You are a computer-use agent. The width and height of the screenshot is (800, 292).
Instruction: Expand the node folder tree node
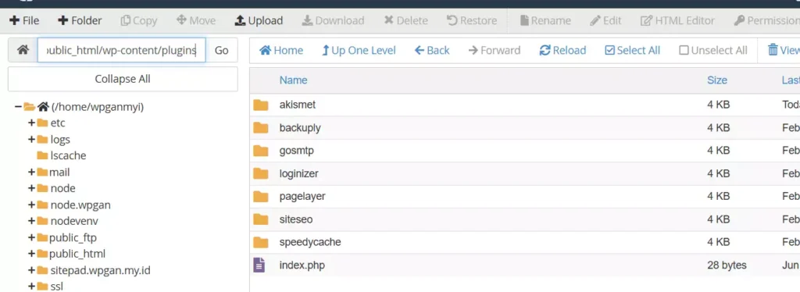point(31,189)
